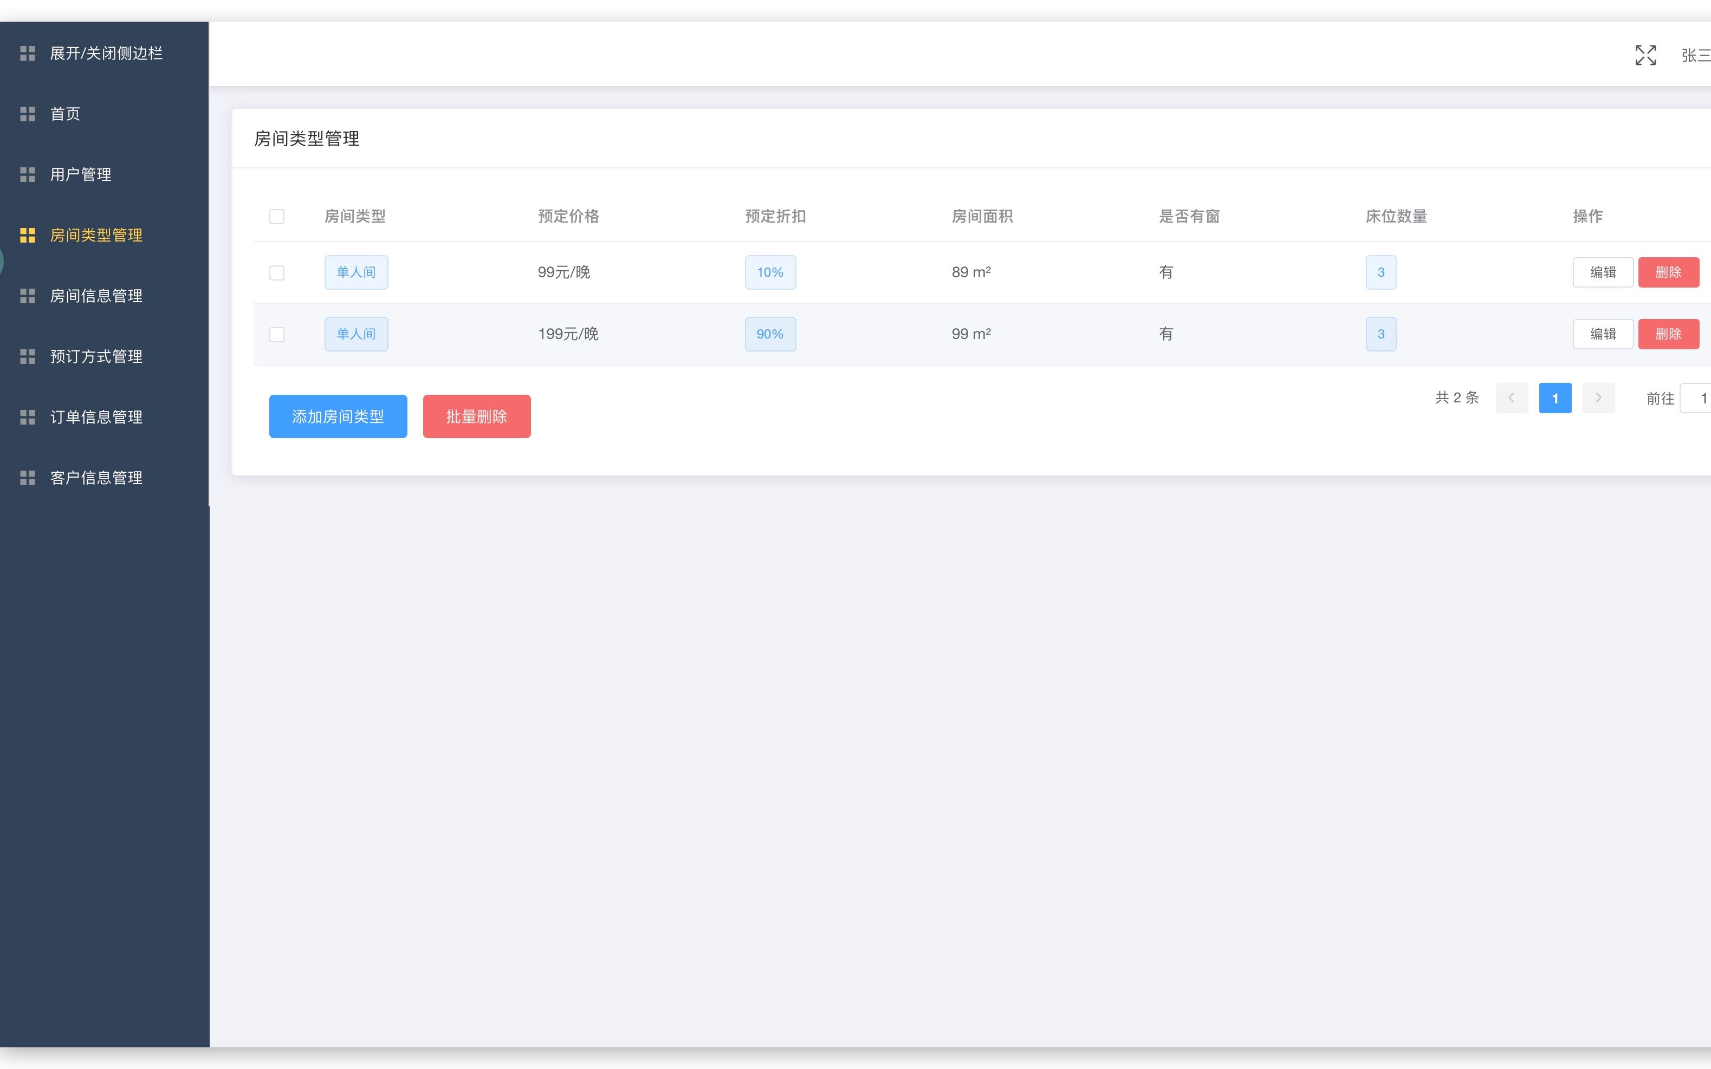Image resolution: width=1711 pixels, height=1069 pixels.
Task: Click the 单人间 tag in the 199元/晚 row
Action: pos(357,334)
